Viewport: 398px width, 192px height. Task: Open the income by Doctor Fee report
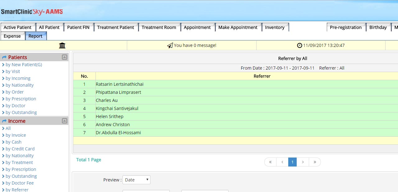coord(19,183)
